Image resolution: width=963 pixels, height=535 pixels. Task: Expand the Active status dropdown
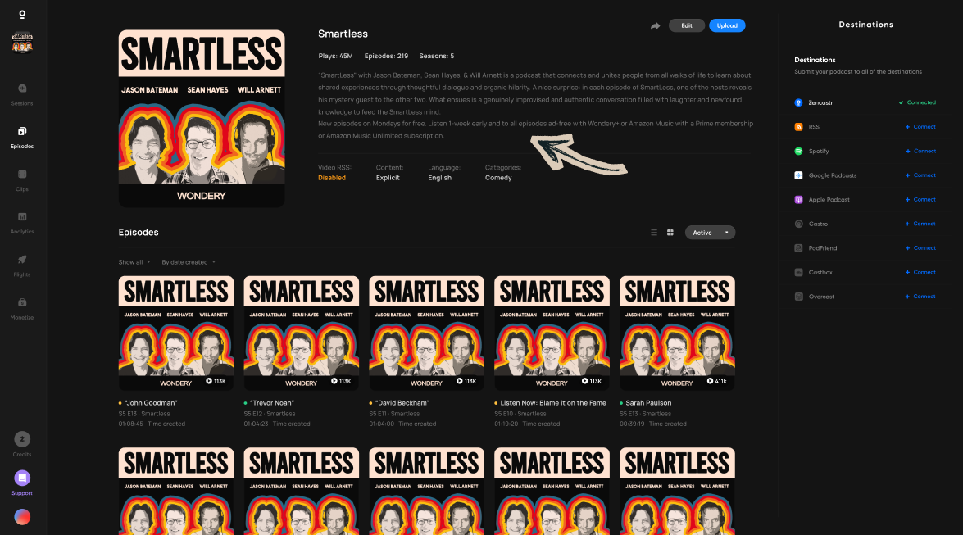tap(710, 233)
